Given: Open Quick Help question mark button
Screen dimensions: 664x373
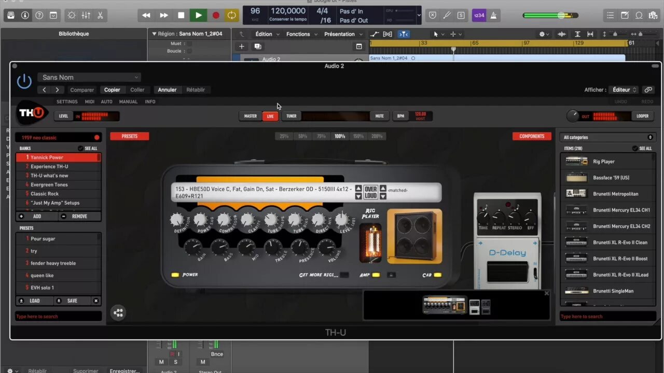Looking at the screenshot, I should click(x=39, y=16).
